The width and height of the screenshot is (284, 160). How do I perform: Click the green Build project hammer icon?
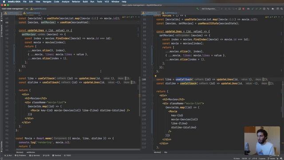(197, 9)
